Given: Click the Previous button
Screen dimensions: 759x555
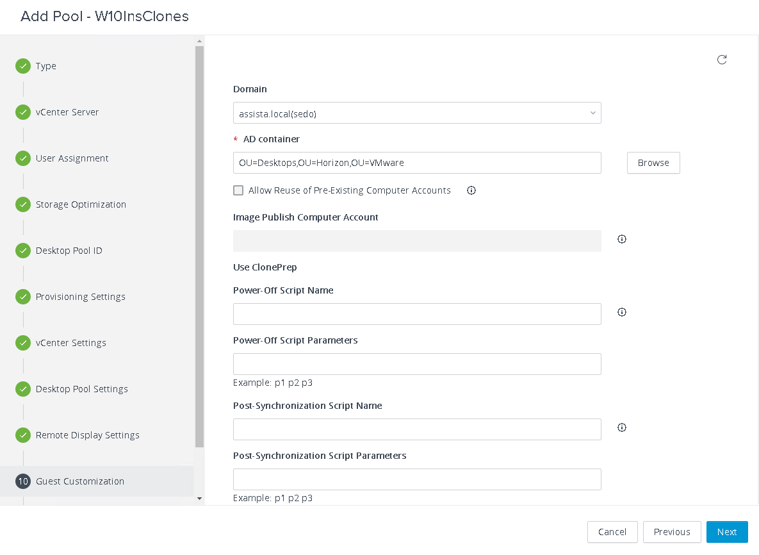Looking at the screenshot, I should tap(672, 532).
